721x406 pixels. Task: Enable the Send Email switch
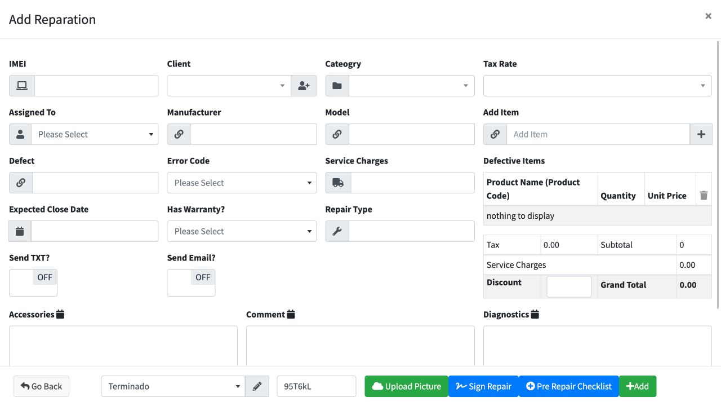[x=191, y=277]
